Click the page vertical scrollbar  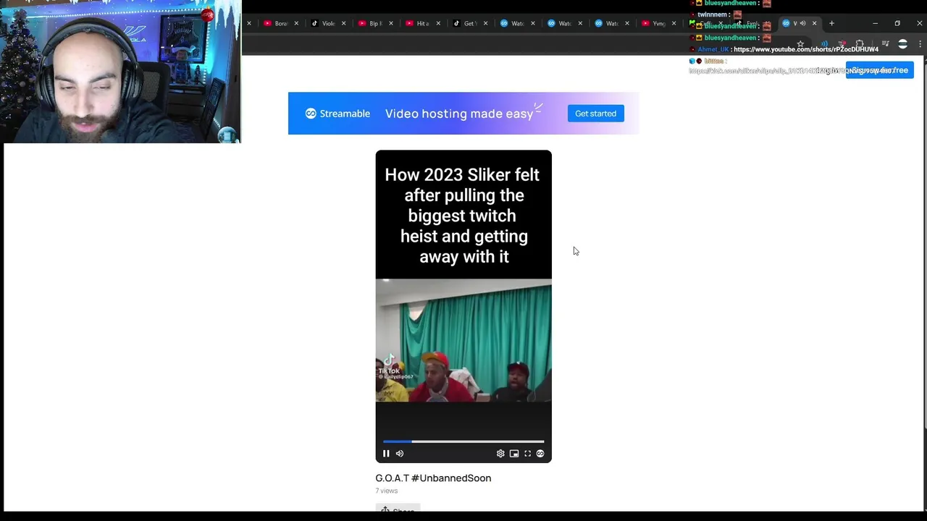click(924, 246)
